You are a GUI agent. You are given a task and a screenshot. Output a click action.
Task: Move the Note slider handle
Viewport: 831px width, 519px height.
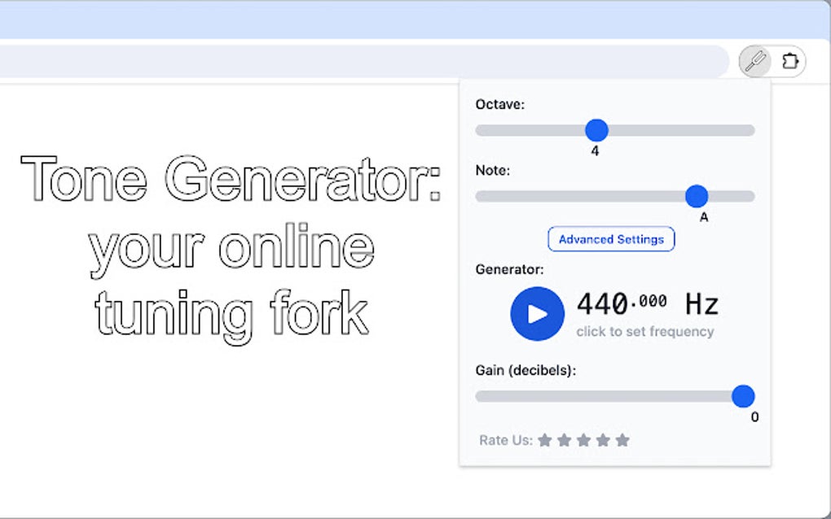tap(697, 196)
